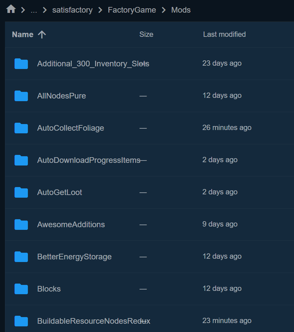Select the 23 days ago timestamp
294x332 pixels.
click(222, 63)
